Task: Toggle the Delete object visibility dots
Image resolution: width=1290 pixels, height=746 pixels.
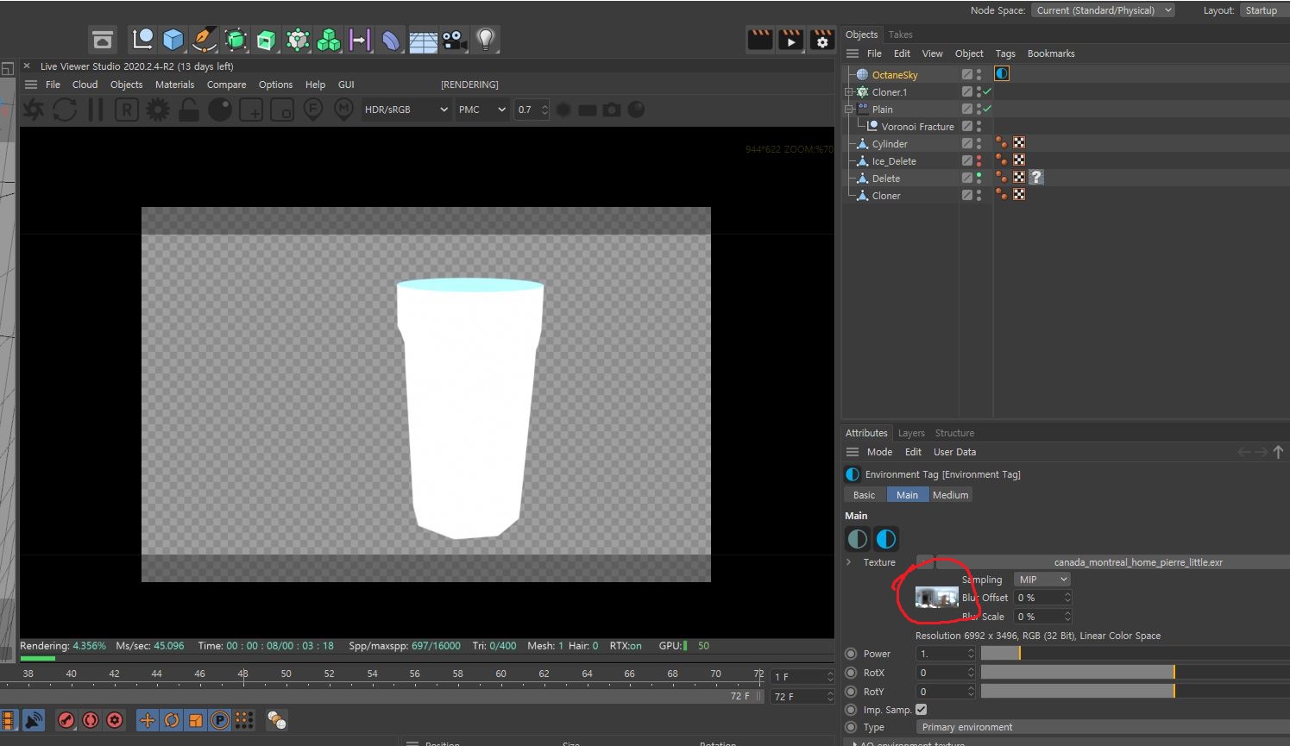Action: [979, 178]
